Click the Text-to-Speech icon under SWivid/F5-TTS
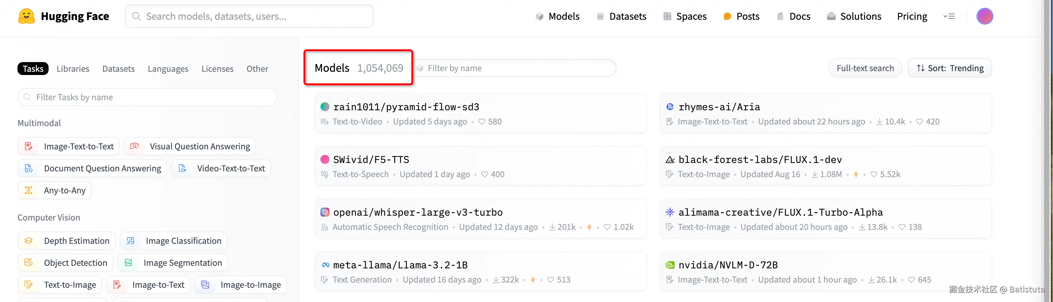Image resolution: width=1053 pixels, height=302 pixels. [x=325, y=174]
